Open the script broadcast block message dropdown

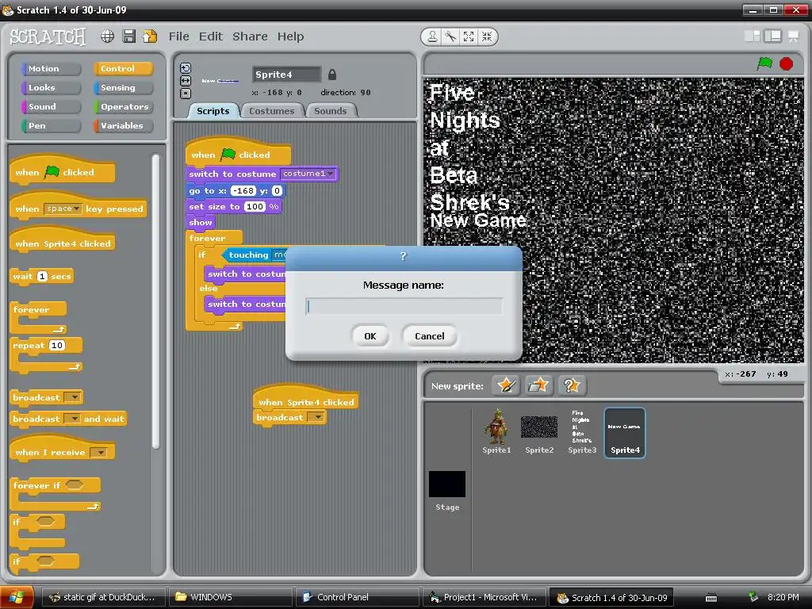click(x=316, y=417)
